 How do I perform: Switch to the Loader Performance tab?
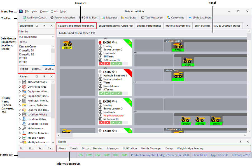coord(149,25)
